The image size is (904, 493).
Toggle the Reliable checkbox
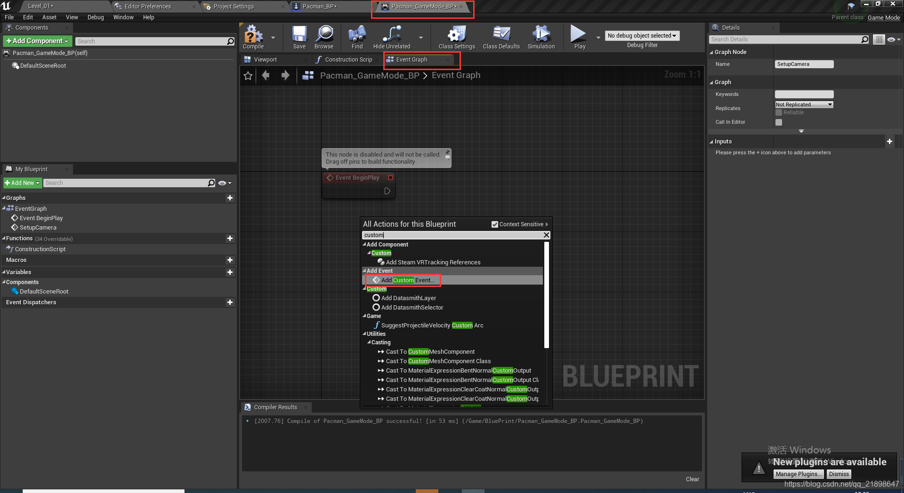(x=779, y=112)
